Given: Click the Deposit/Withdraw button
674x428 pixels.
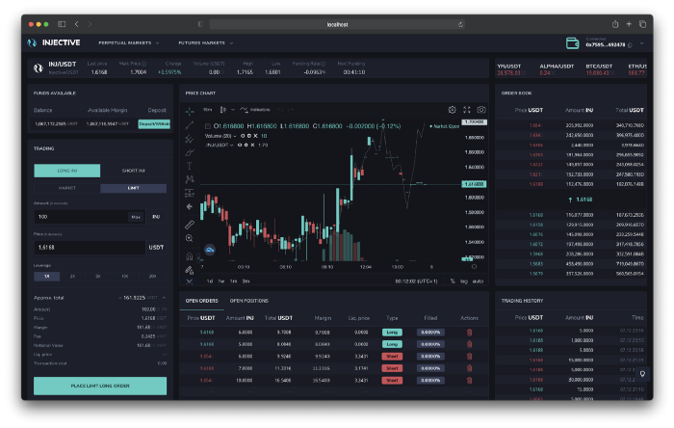Looking at the screenshot, I should [154, 124].
